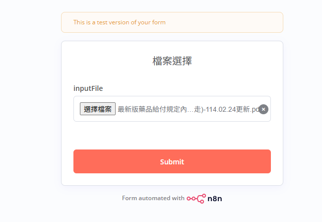Image resolution: width=322 pixels, height=222 pixels.
Task: Click the inputFile field label
Action: 88,88
